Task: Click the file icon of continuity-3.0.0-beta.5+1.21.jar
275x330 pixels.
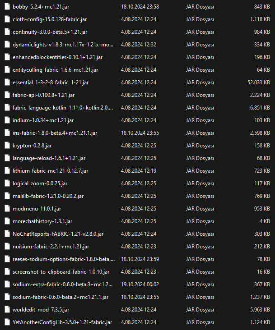Action: point(7,32)
